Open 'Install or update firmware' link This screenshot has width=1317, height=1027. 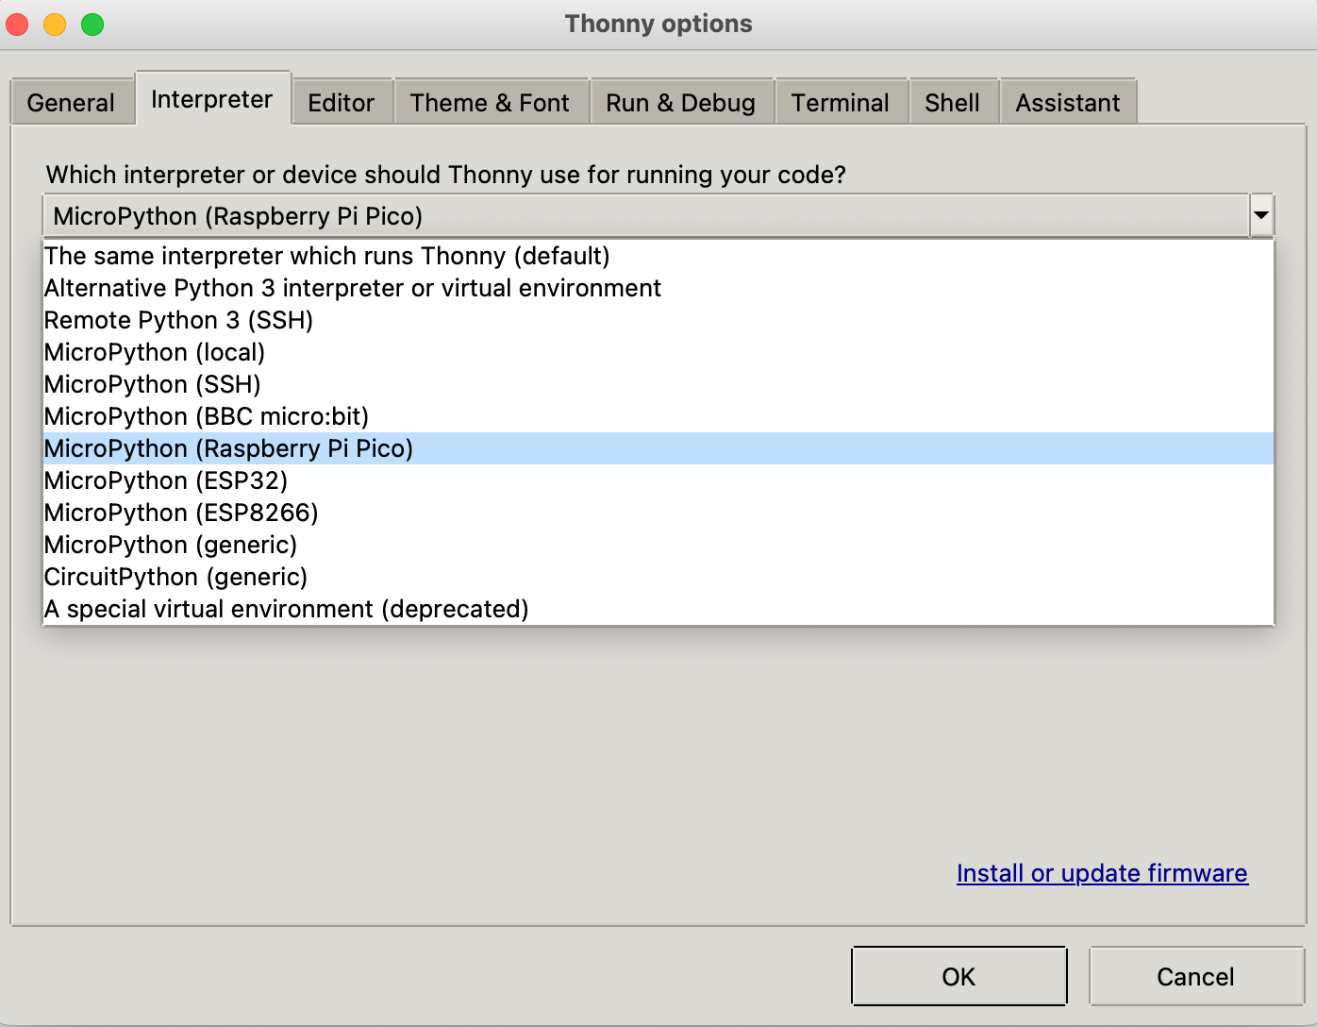[1102, 873]
